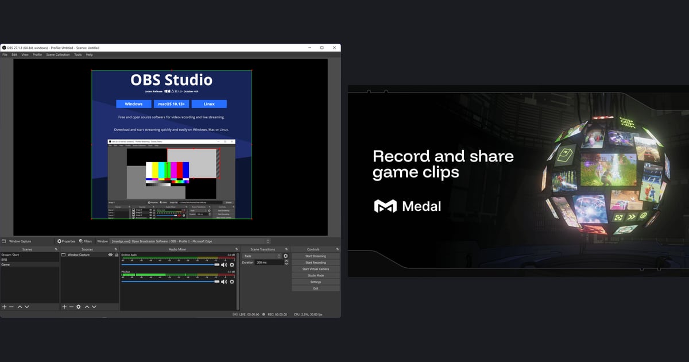Pop out the Scene Transitions dock with its header icon
The image size is (689, 362).
[287, 249]
